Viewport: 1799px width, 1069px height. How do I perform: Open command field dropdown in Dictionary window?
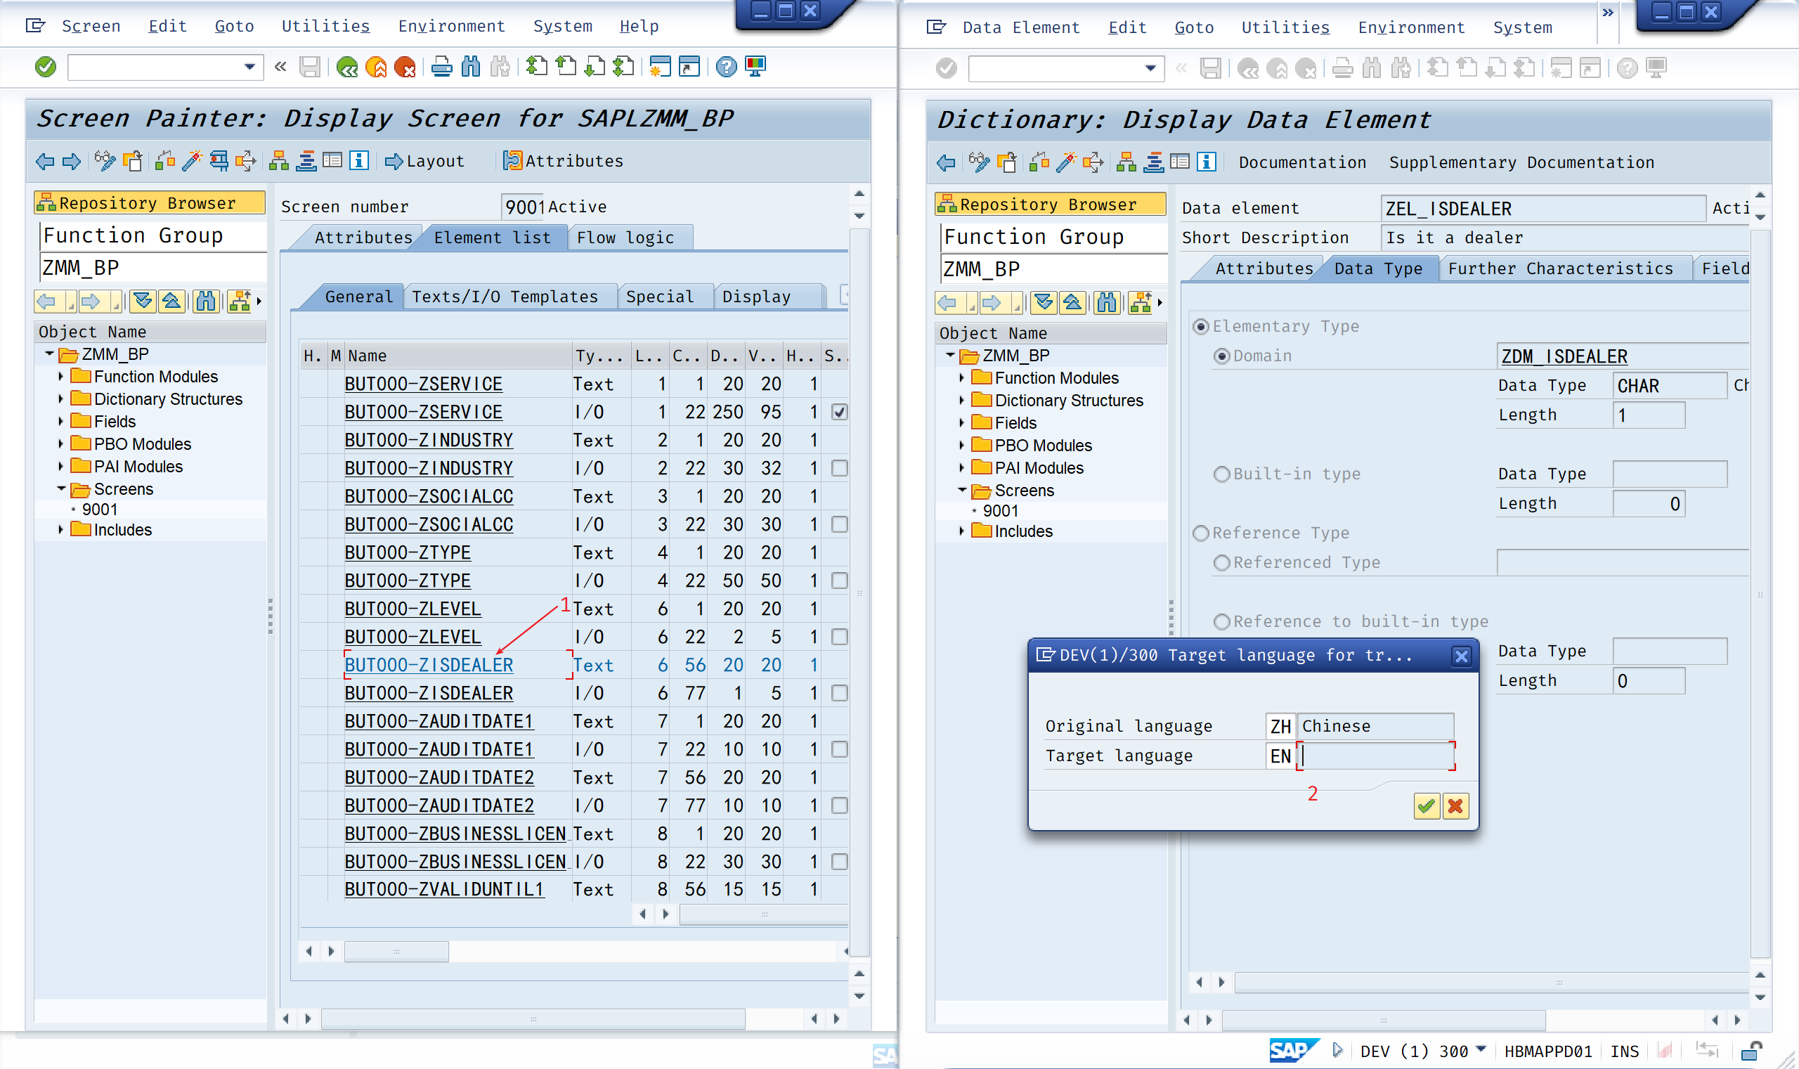1150,68
